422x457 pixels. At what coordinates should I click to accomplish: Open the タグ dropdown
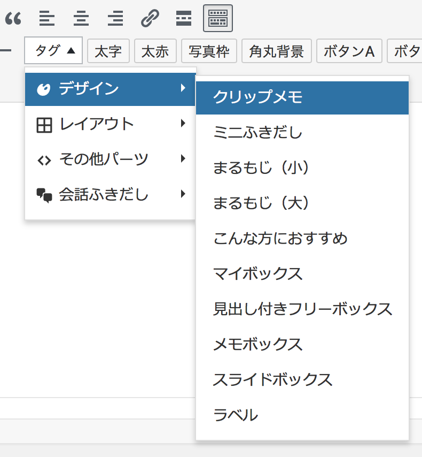tap(53, 50)
